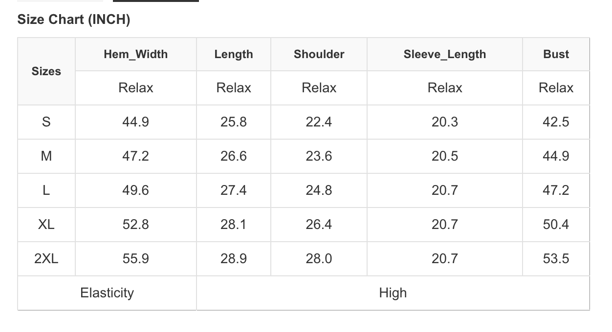Select the XL size row label
612x332 pixels.
tap(46, 225)
